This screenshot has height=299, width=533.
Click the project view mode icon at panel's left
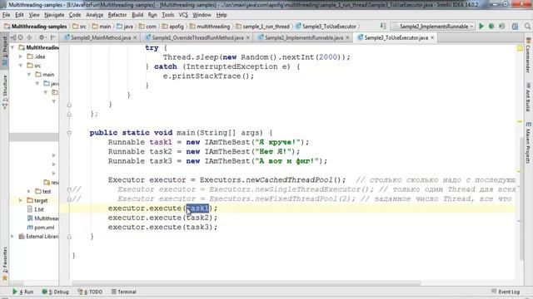coord(13,37)
